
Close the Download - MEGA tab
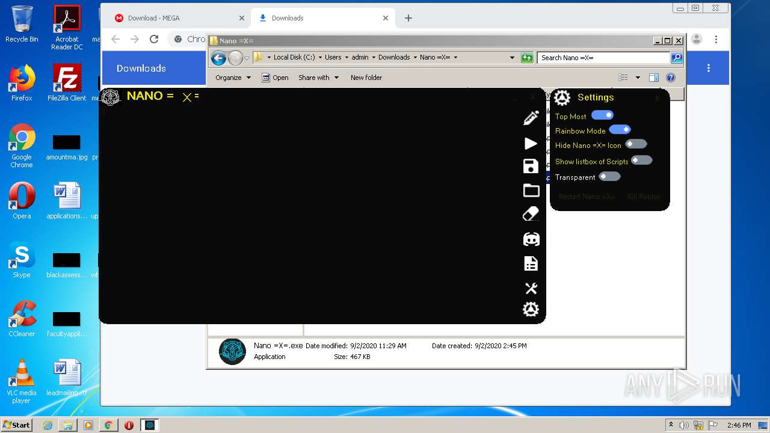coord(242,18)
